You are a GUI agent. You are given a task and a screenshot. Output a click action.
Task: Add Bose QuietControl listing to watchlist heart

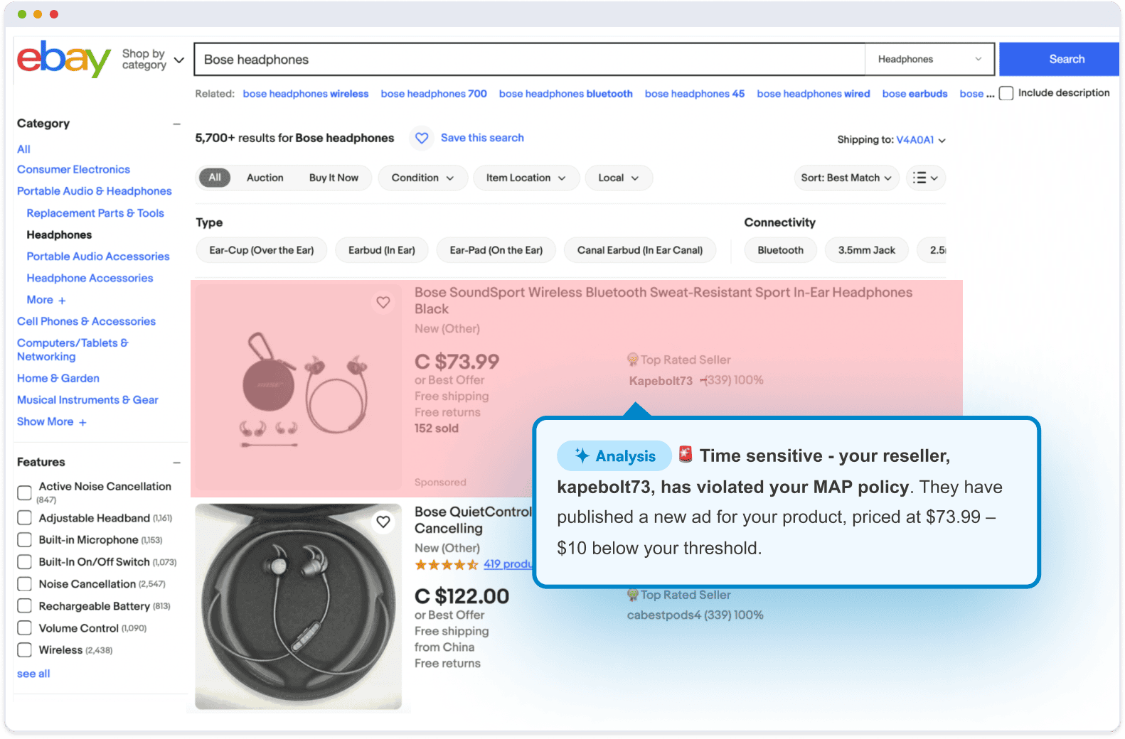383,522
